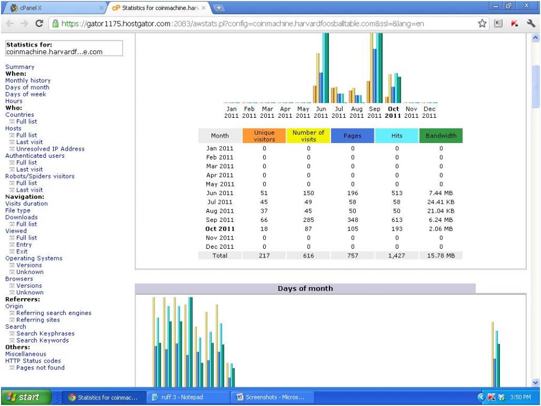Click the page scrollbar down arrow

pos(536,382)
